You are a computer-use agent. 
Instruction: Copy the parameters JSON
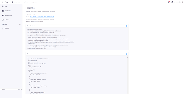(127, 54)
